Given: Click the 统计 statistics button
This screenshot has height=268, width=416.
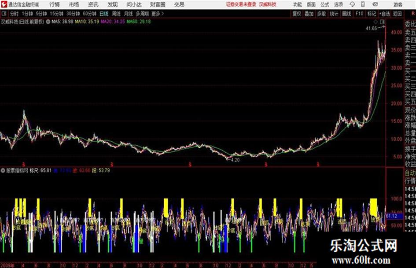Looking at the screenshot, I should 334,14.
